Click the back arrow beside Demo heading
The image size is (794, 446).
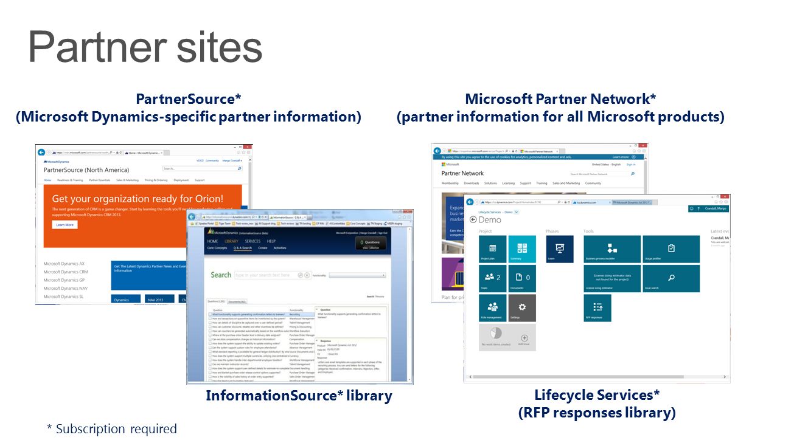coord(473,219)
